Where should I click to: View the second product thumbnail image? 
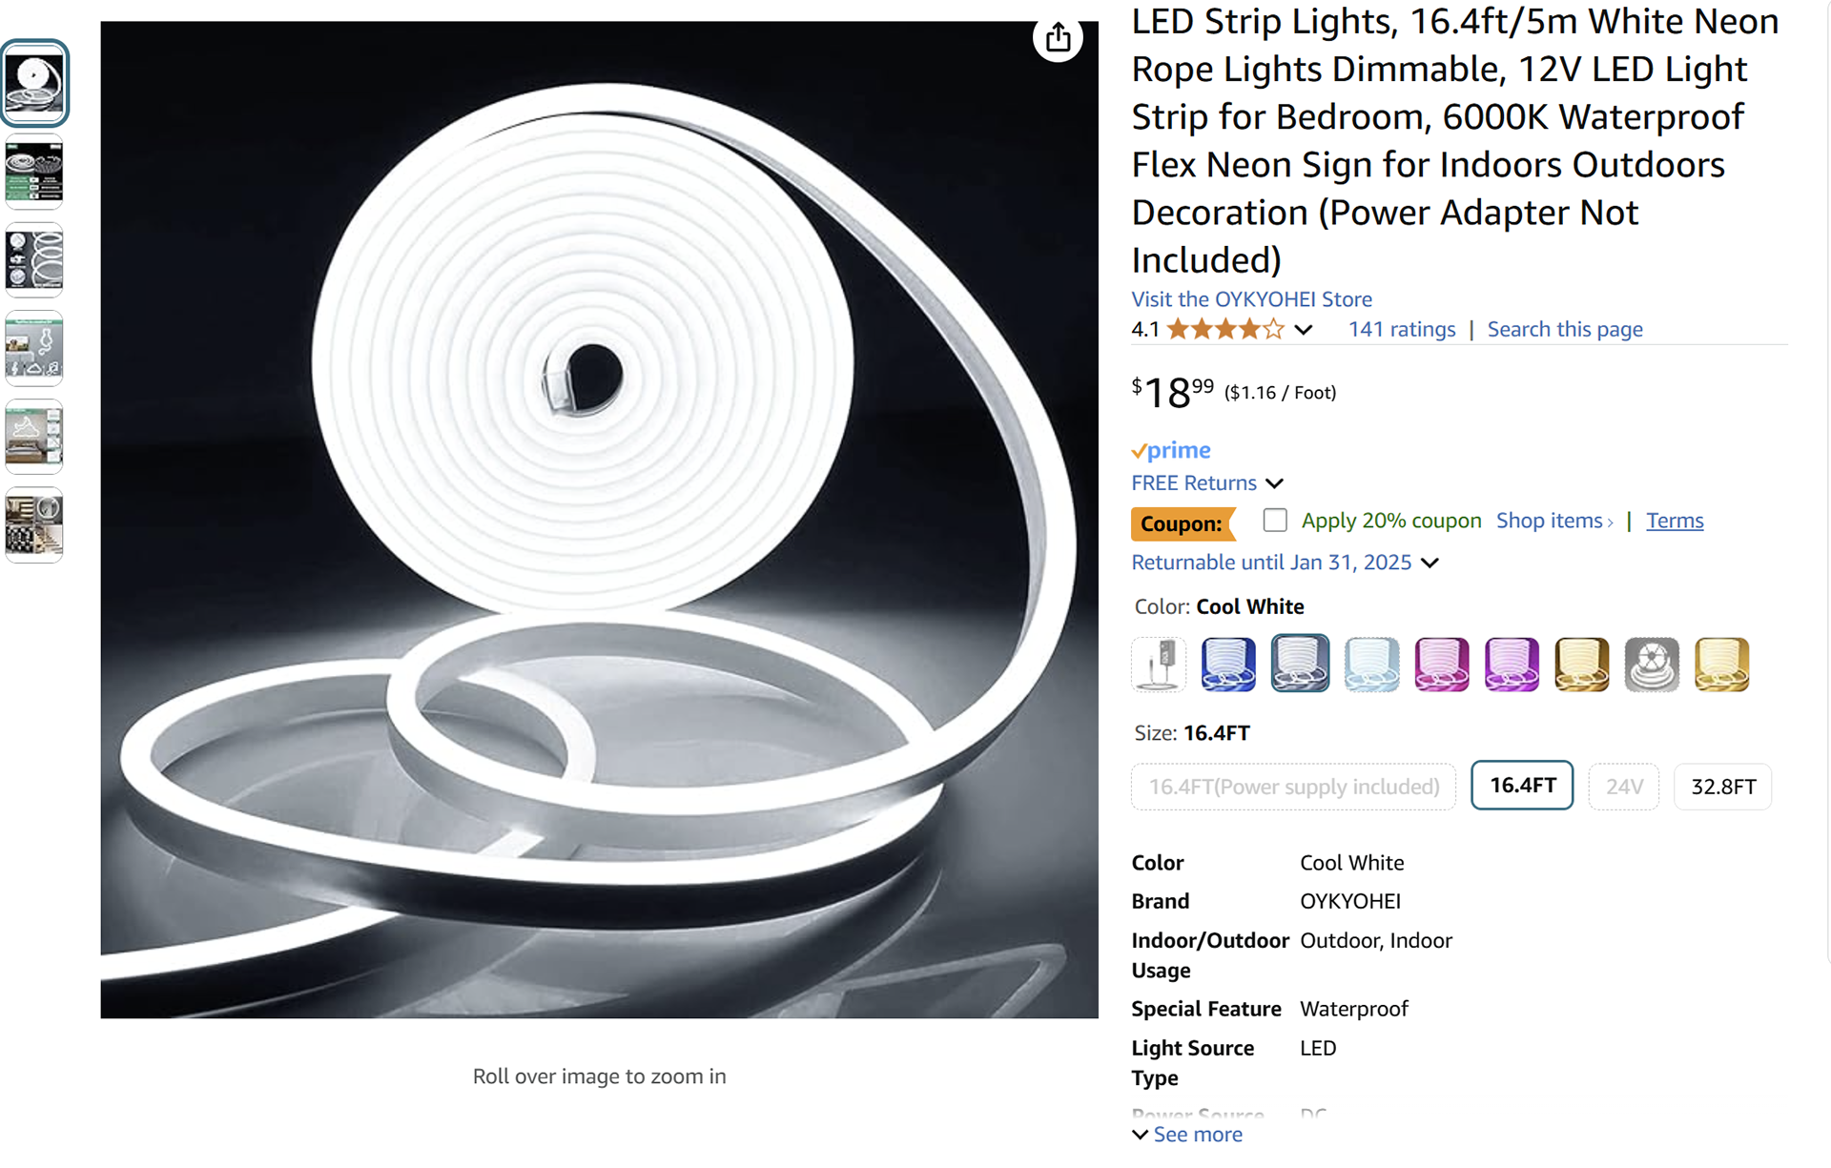(x=34, y=172)
